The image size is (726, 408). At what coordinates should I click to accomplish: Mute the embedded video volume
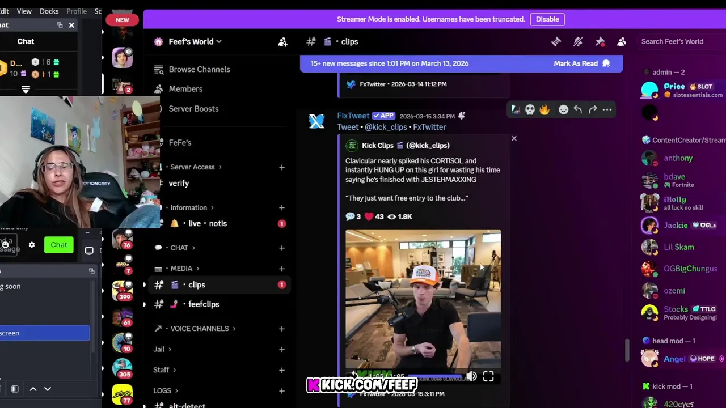point(471,376)
